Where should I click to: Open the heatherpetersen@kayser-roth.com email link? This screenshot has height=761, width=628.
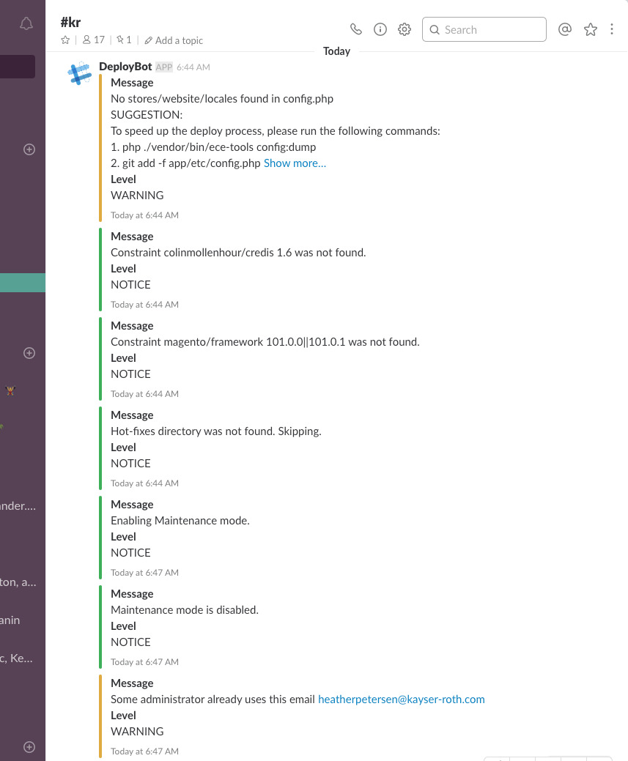coord(402,699)
